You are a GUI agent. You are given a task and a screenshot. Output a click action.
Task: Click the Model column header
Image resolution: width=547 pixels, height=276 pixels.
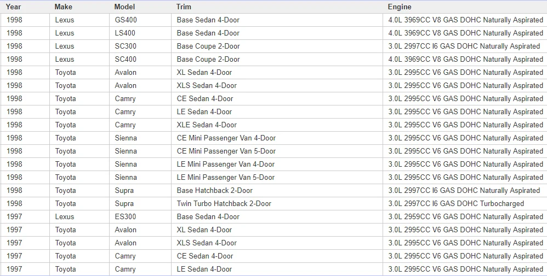140,7
